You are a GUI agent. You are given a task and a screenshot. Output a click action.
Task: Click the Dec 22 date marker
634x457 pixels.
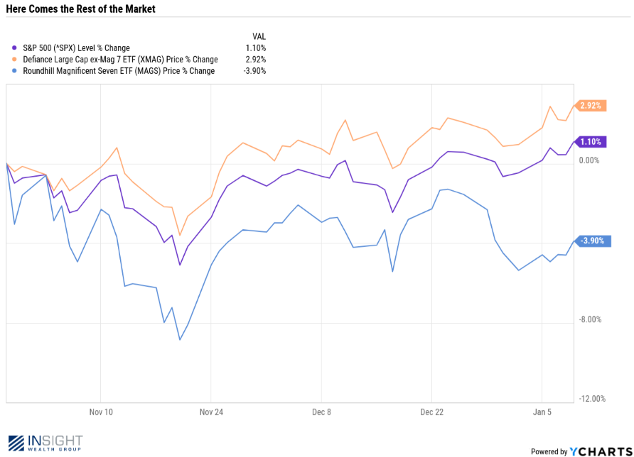coord(431,412)
